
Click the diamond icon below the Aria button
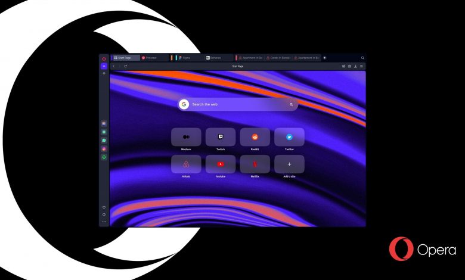coord(104,73)
